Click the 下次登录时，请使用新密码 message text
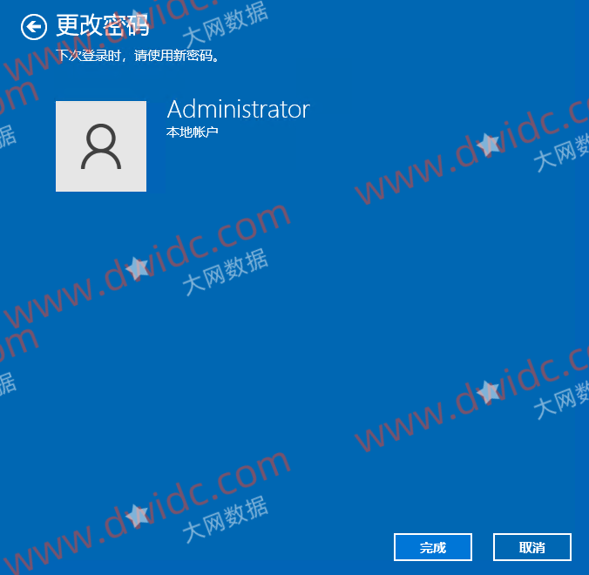Viewport: 589px width, 575px height. [138, 56]
